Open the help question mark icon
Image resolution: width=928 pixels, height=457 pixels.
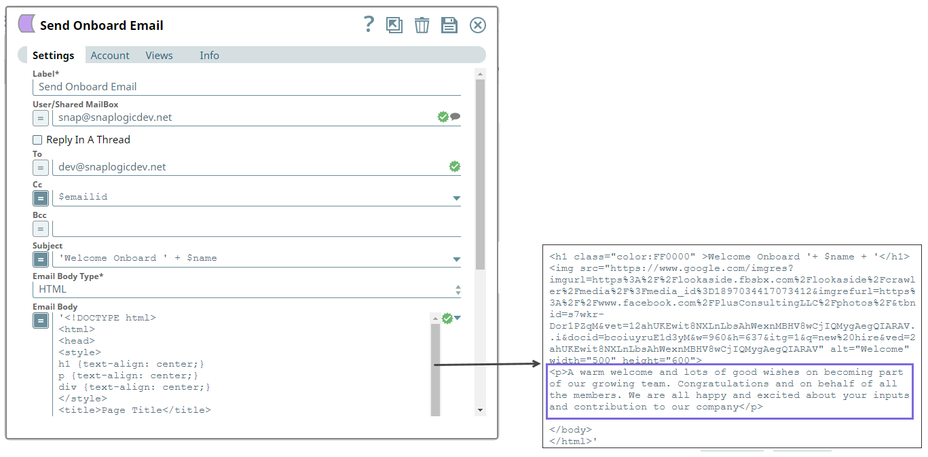369,25
